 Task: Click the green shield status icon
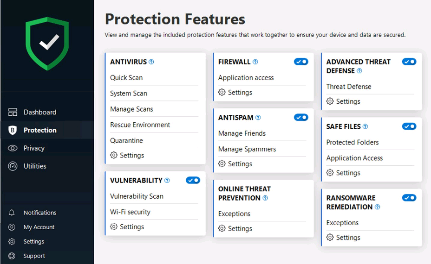47,44
